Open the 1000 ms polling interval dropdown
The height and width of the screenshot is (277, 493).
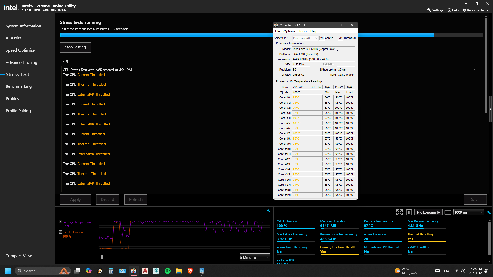tap(469, 212)
